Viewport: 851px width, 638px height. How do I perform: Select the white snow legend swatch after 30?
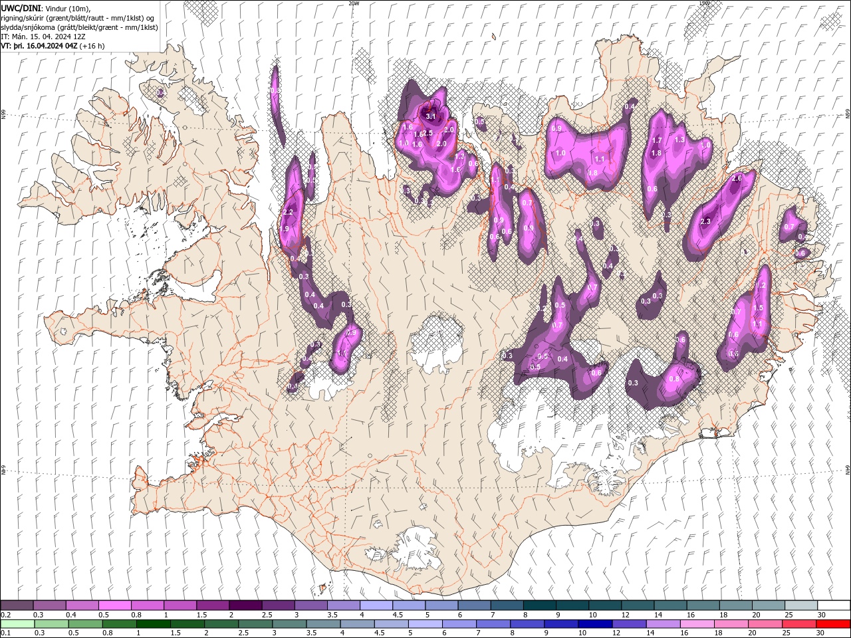834,605
